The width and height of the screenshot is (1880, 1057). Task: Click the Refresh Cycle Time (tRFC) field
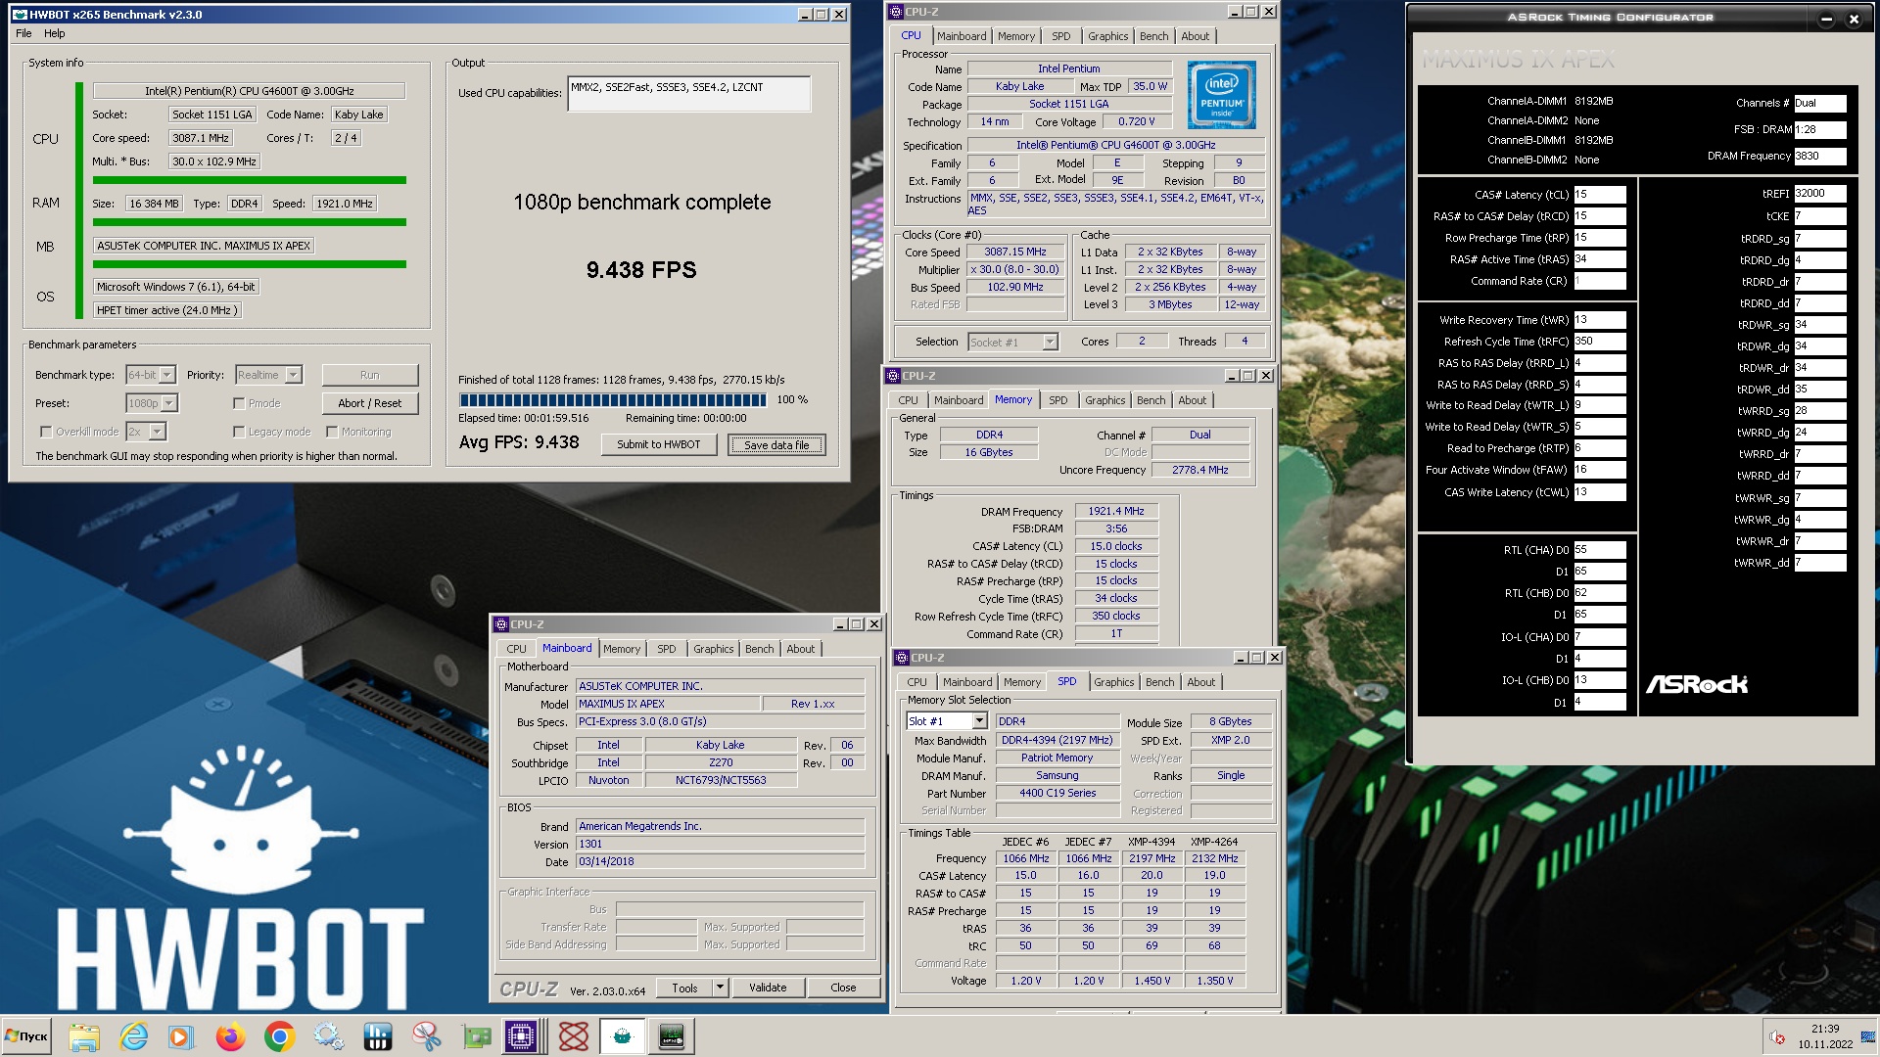1599,342
